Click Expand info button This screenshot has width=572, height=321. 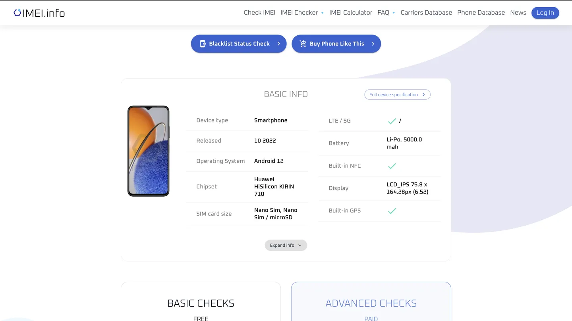point(286,245)
